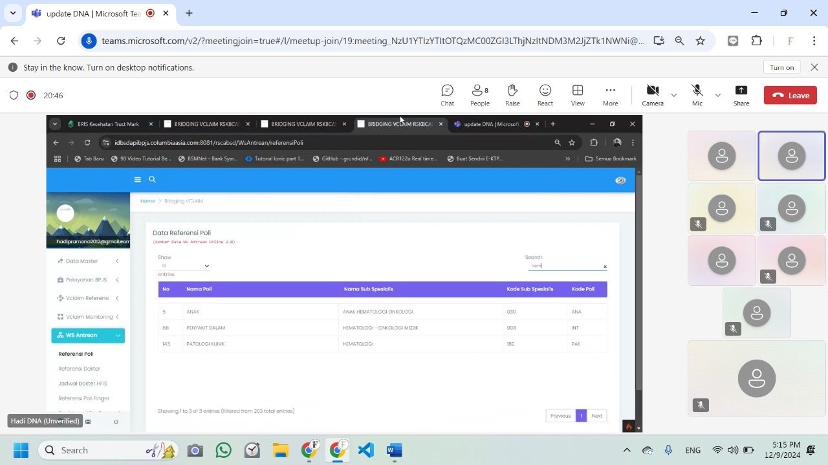The height and width of the screenshot is (465, 828).
Task: Turn on desktop notifications
Action: (781, 67)
